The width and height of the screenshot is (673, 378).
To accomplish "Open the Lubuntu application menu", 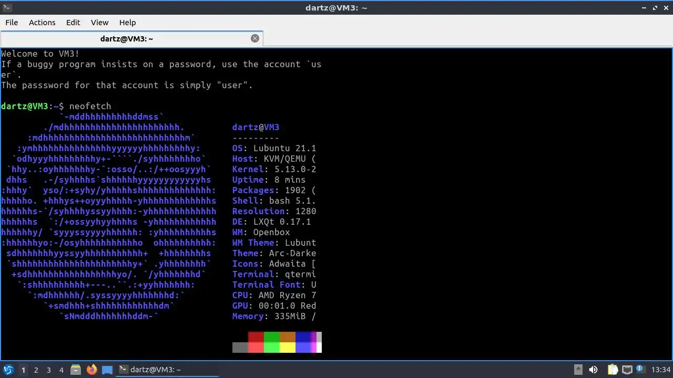I will pos(8,370).
